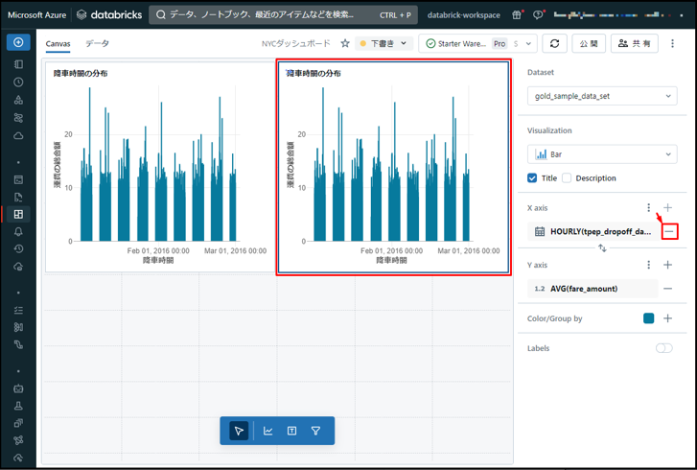Uncheck the Title checkbox

533,178
